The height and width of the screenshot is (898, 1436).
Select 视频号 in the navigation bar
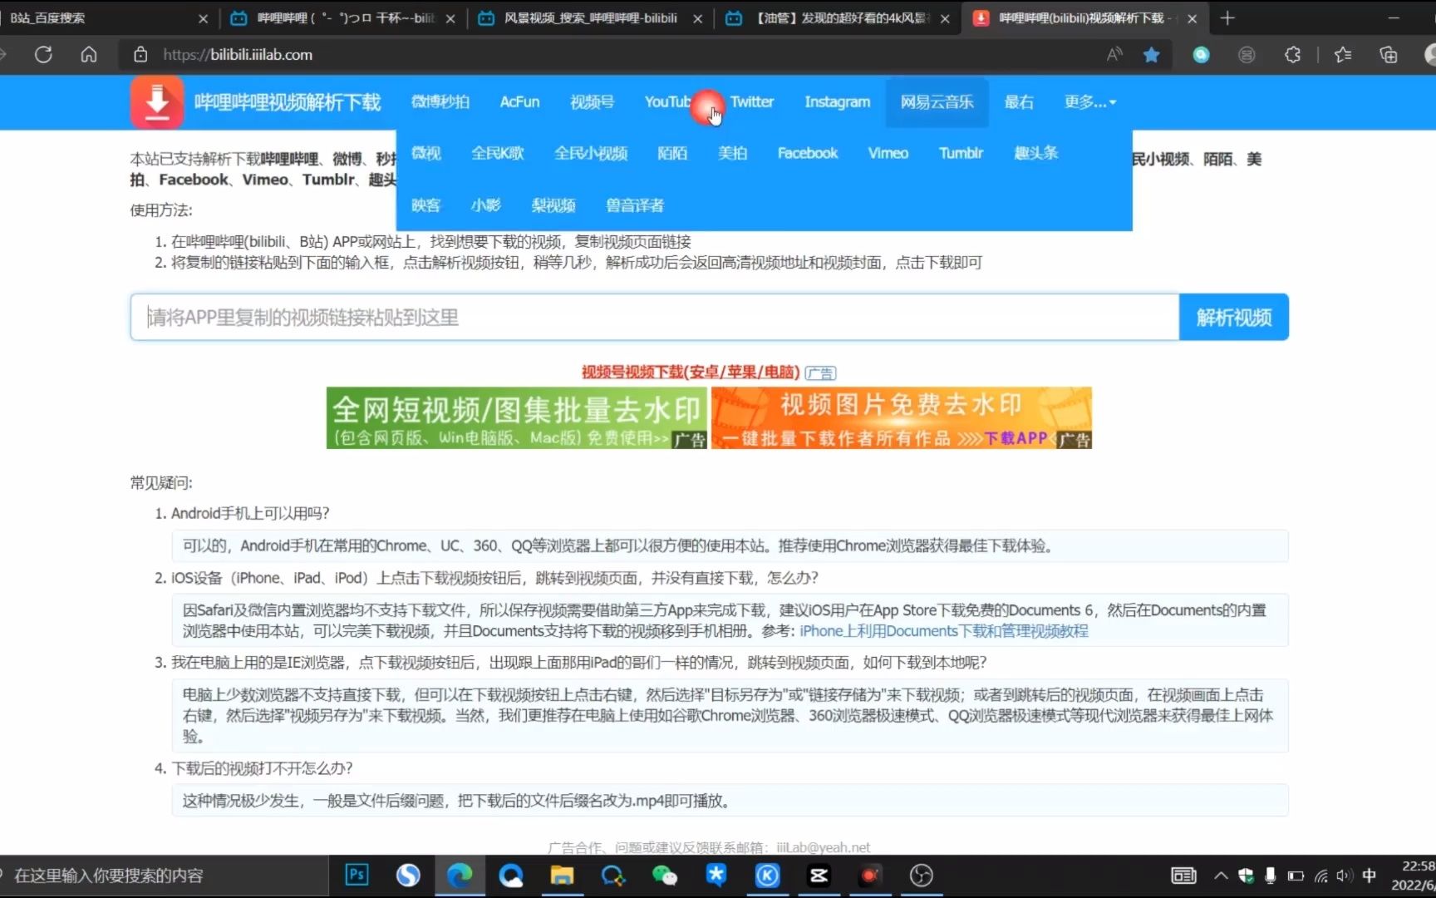592,102
